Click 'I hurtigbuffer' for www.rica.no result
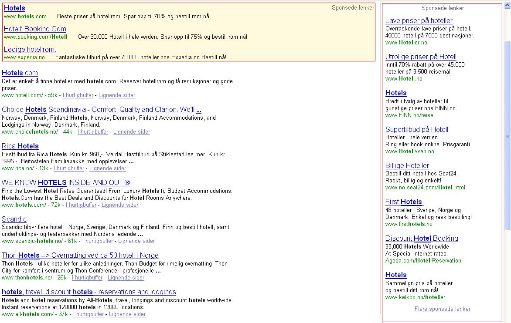511x323 pixels. click(x=69, y=168)
